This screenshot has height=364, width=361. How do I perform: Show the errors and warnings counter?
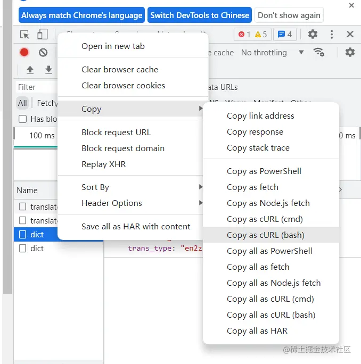click(x=252, y=35)
